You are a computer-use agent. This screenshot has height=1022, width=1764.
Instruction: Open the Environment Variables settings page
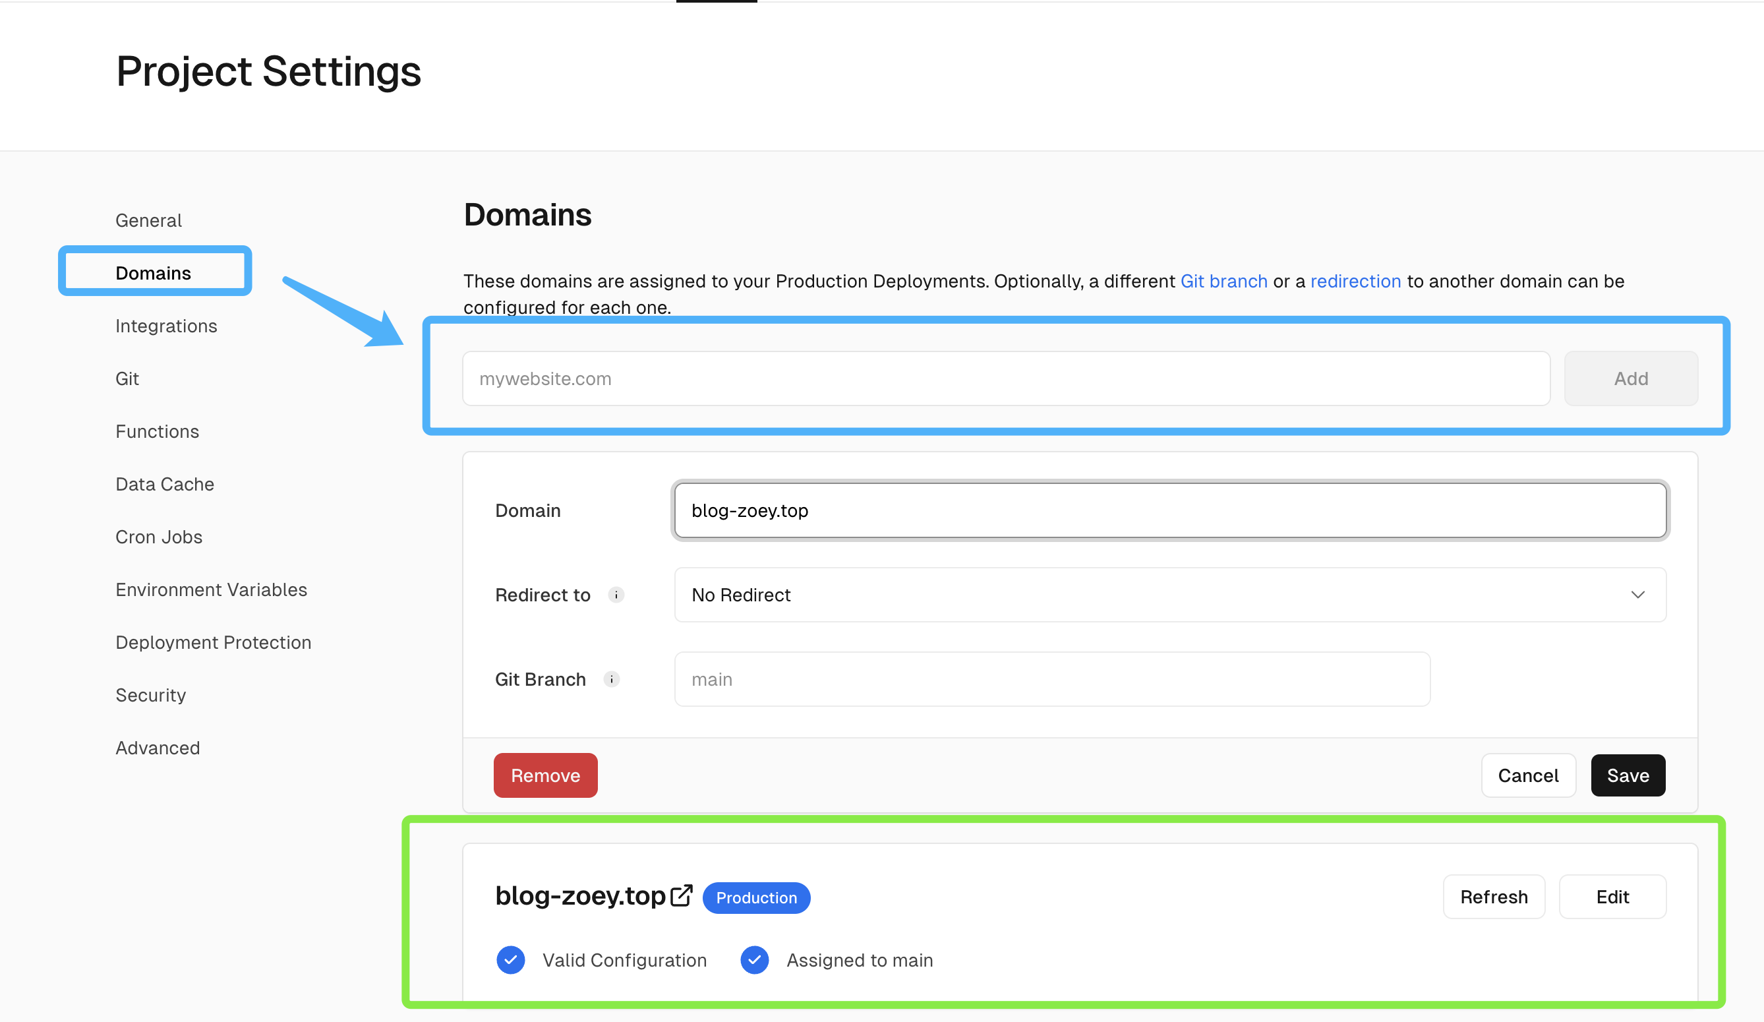tap(212, 589)
